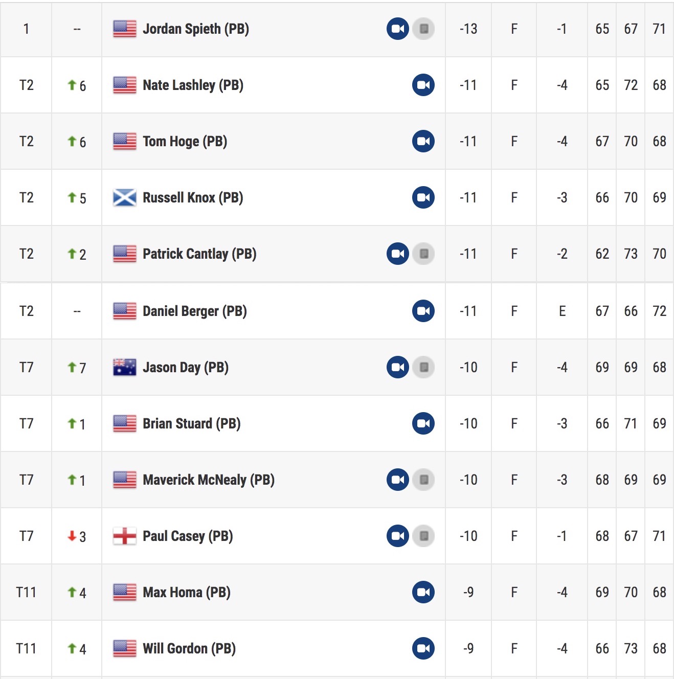This screenshot has width=674, height=679.
Task: Click the Scotland flag next to Russell Knox
Action: click(124, 197)
